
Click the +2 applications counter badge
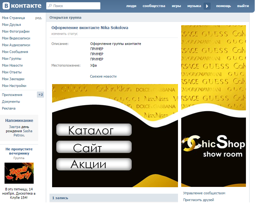pyautogui.click(x=40, y=95)
